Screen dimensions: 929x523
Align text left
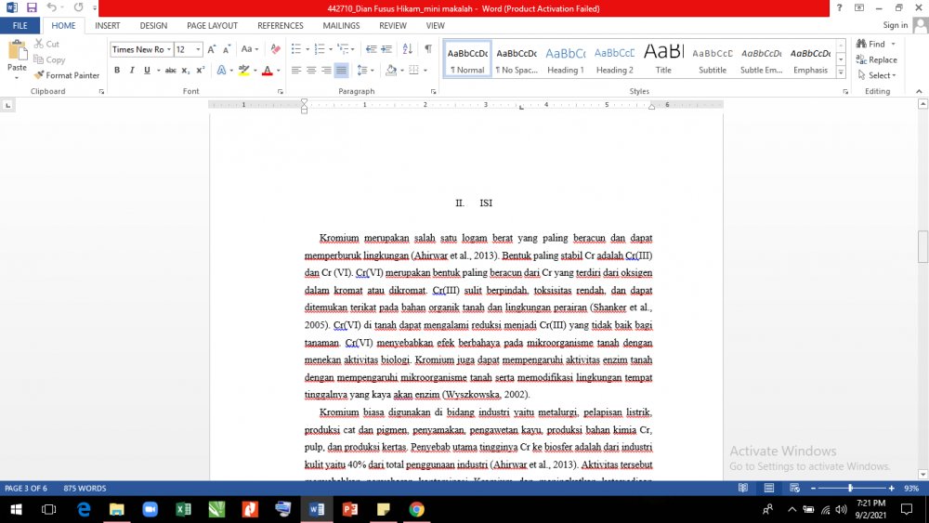[295, 70]
